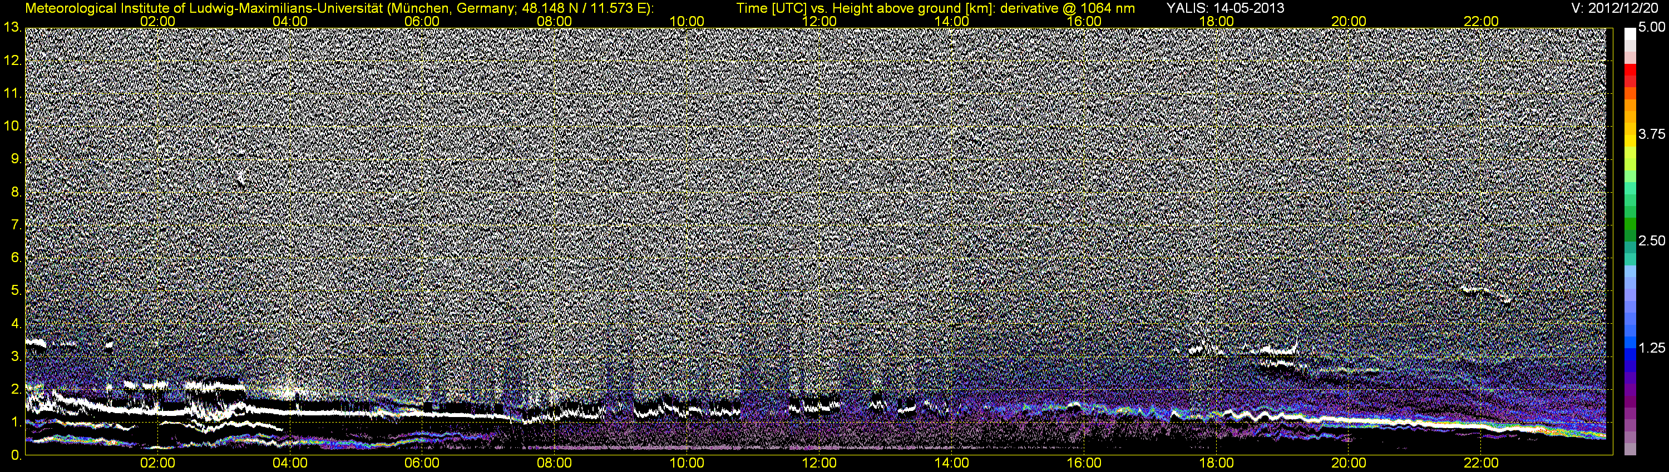
Task: Click the coordinates text "48.148 N / 11.573 E"
Action: (x=582, y=8)
